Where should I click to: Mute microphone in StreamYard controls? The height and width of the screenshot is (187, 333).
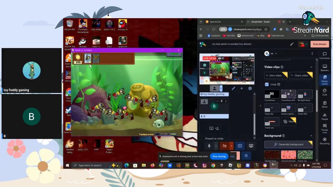point(209,146)
